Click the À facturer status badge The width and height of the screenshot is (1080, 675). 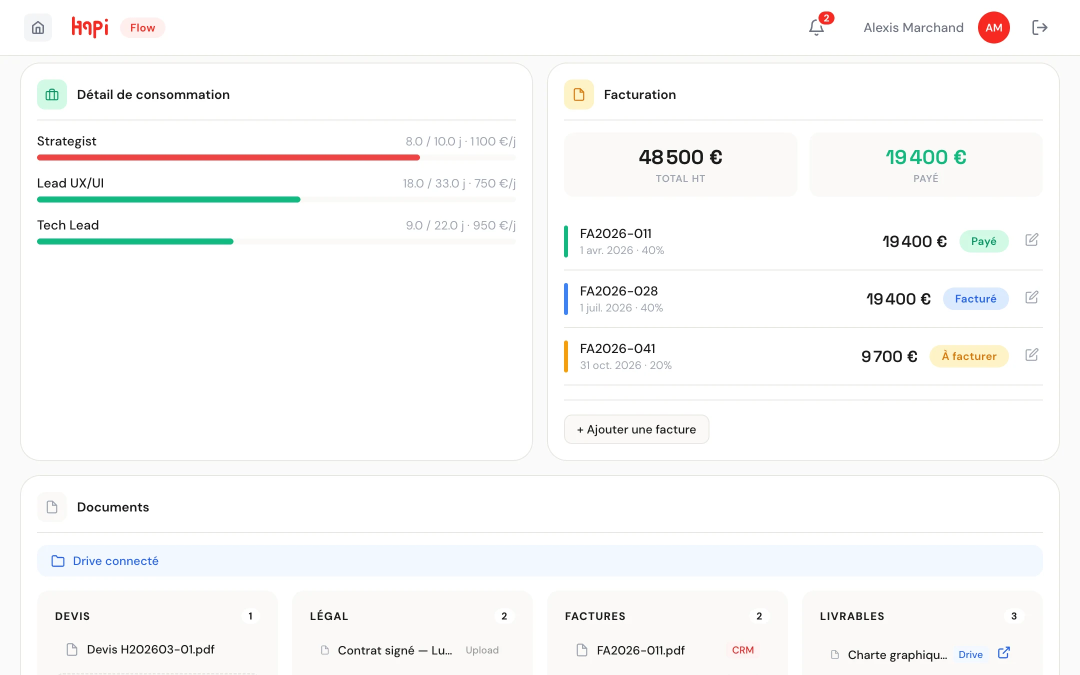969,356
